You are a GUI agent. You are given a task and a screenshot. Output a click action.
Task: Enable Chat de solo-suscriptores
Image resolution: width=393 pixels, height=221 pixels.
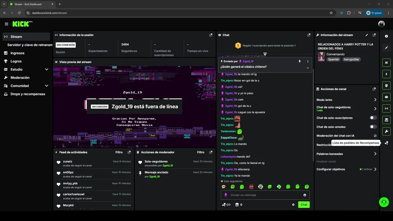pos(373,118)
